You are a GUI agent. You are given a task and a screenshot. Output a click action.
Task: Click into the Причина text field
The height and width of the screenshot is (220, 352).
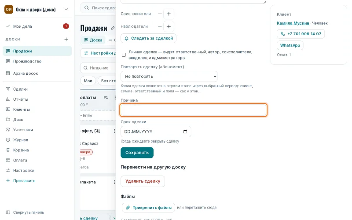[193, 110]
